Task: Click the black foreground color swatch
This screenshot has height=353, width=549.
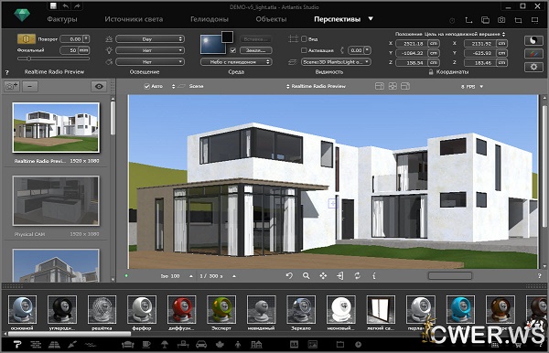Action: (x=227, y=37)
